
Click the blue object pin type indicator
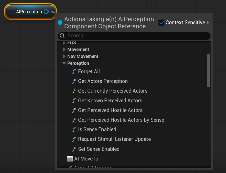(x=60, y=22)
